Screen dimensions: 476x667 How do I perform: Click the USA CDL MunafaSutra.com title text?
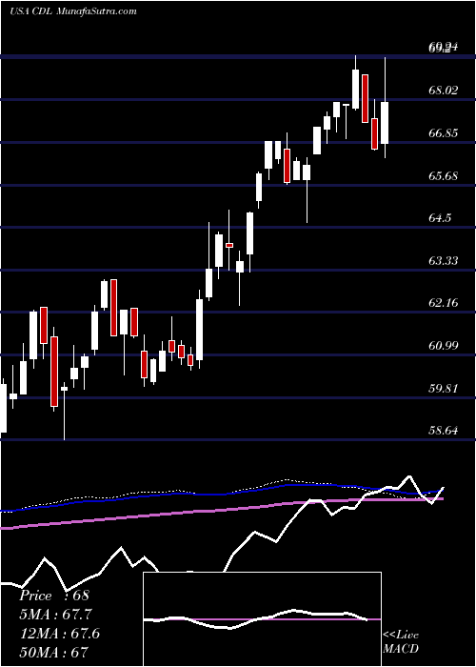pyautogui.click(x=73, y=11)
